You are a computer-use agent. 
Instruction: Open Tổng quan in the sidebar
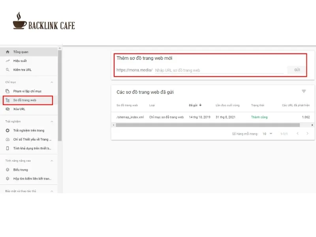tap(28, 52)
